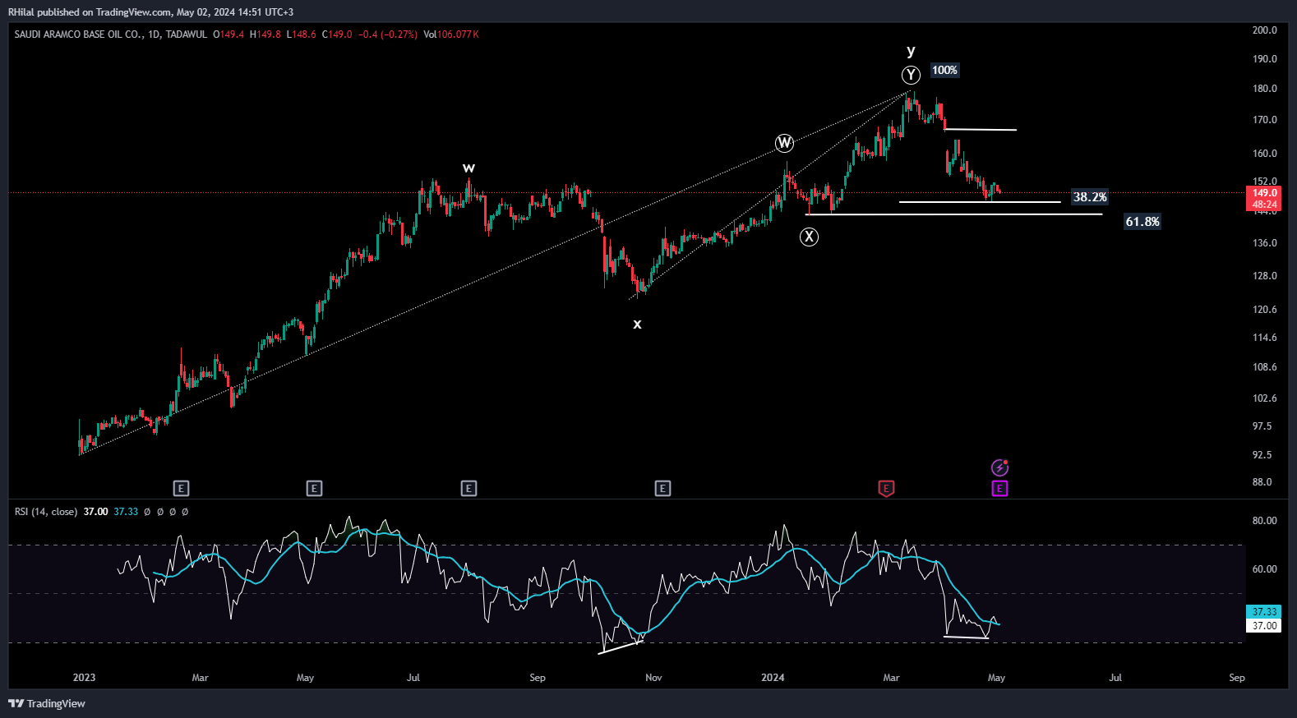
Task: Select the 38.2% retracement label
Action: pos(1090,197)
